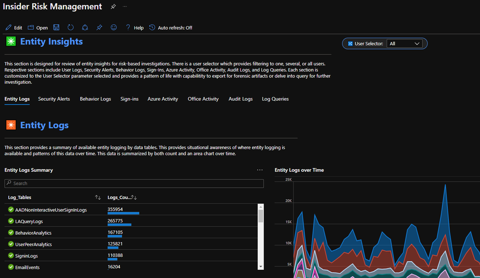Screen dimensions: 480x278
Task: Open Entity Logs Summary ellipsis menu
Action: click(x=260, y=170)
